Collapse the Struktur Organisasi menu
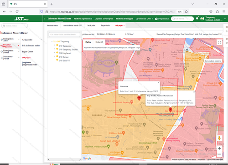The width and height of the screenshot is (228, 165). click(x=19, y=45)
